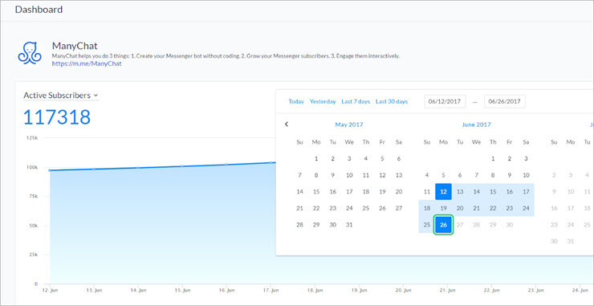
Task: Pick May 22 in the calendar
Action: click(316, 208)
